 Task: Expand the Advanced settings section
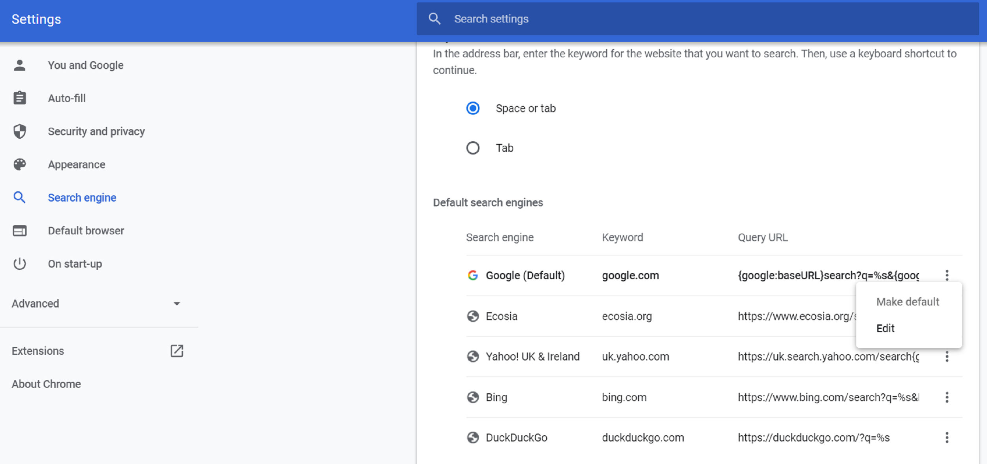coord(176,304)
